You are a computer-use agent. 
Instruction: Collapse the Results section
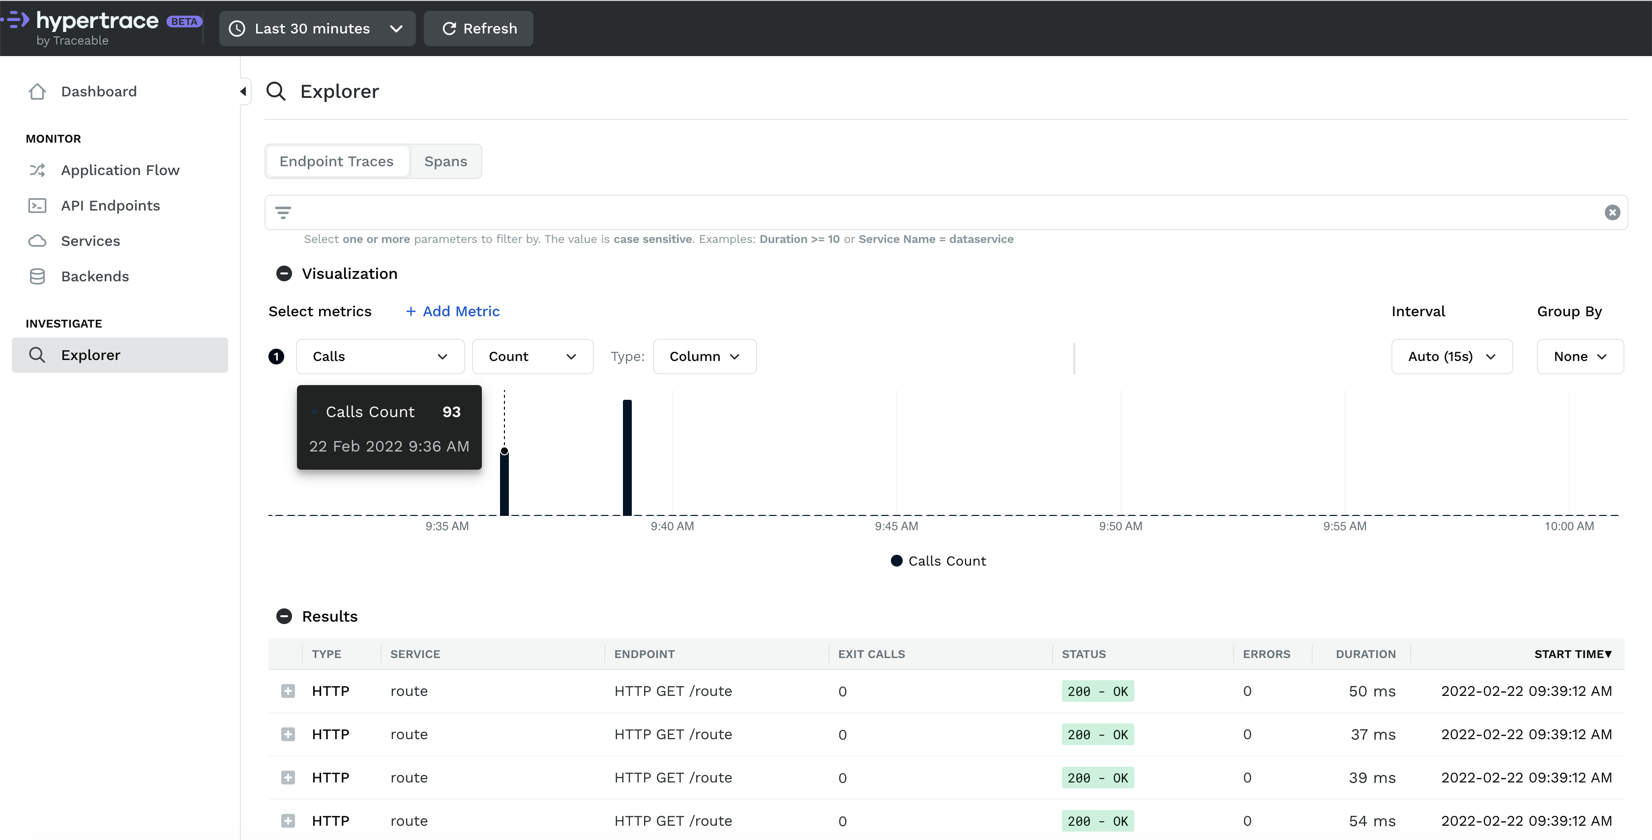click(x=284, y=616)
